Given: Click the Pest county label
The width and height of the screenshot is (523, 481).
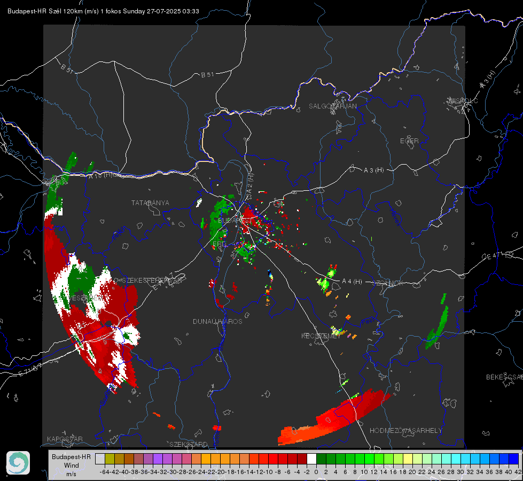Looking at the screenshot, I should click(x=368, y=322).
